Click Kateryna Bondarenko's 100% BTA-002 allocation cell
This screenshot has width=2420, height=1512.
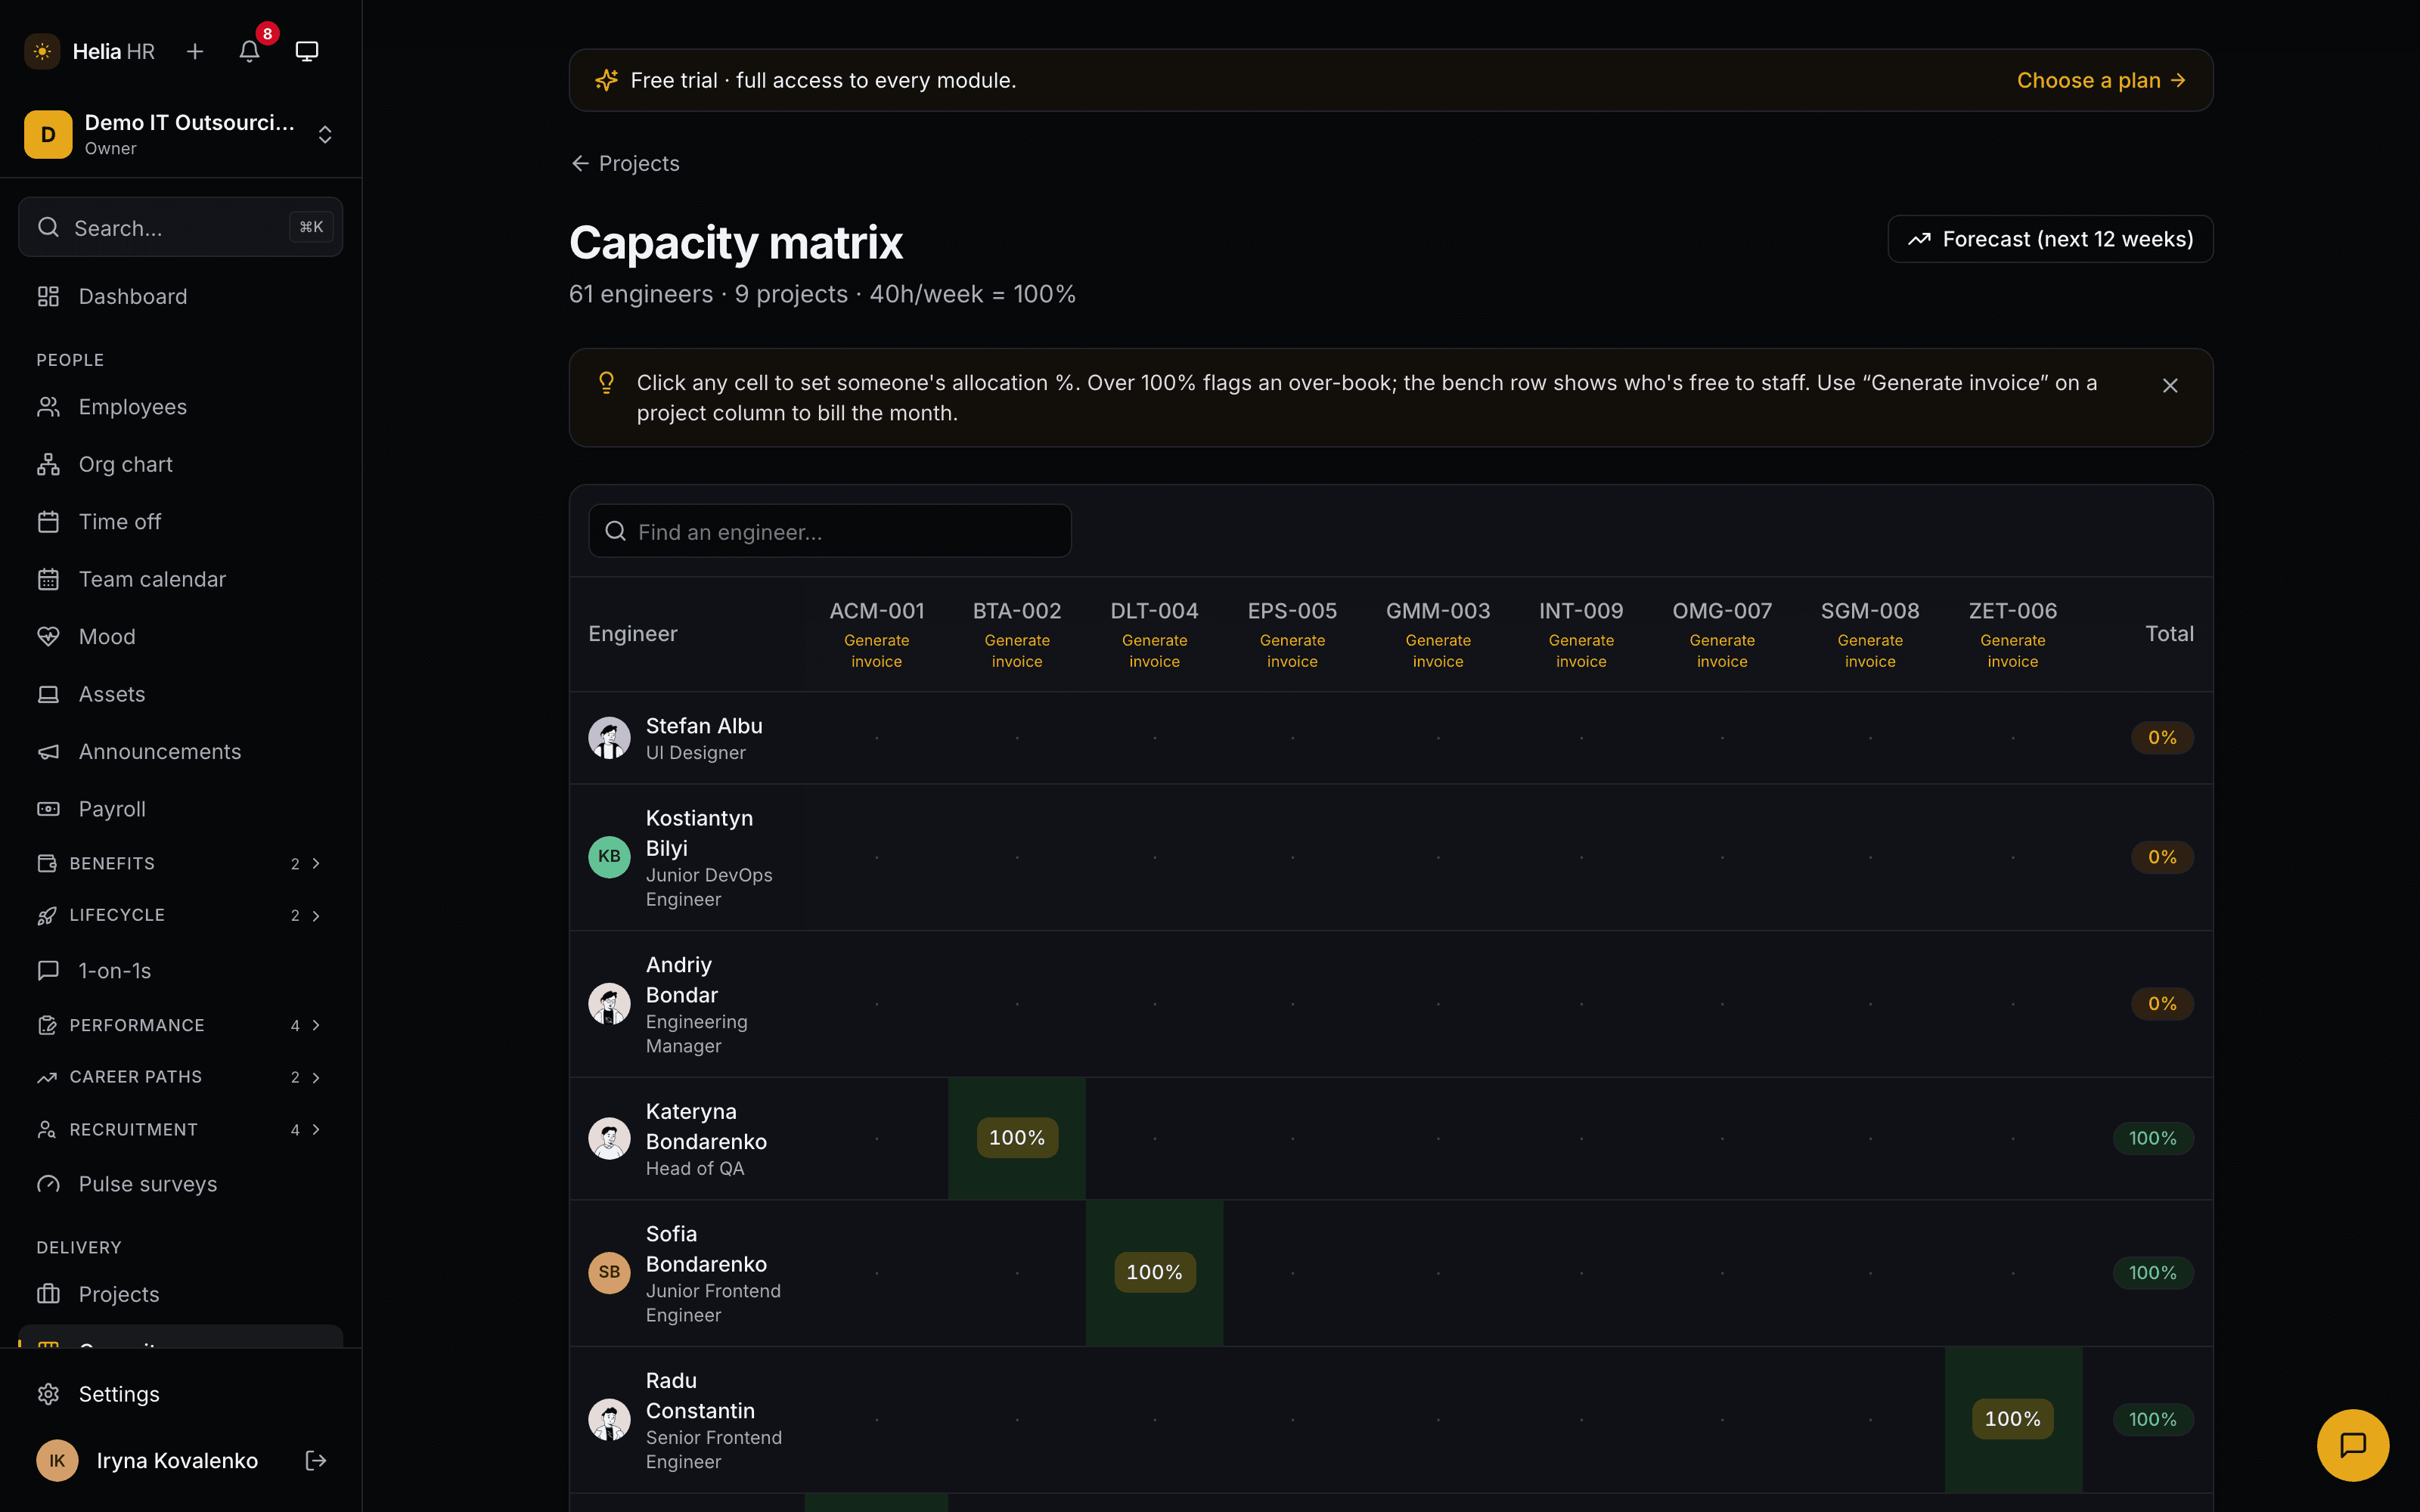pos(1017,1138)
